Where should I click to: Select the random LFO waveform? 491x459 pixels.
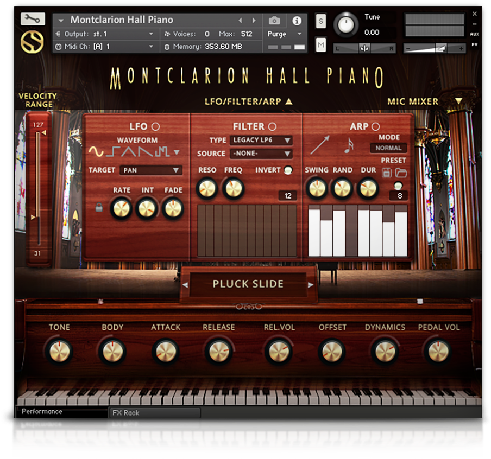click(x=162, y=152)
